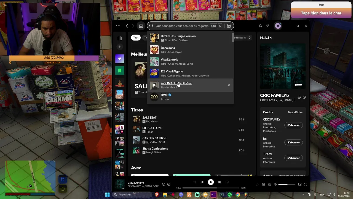Open the Browse icon in search bar
This screenshot has height=199, width=353.
click(229, 26)
